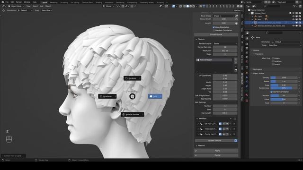Open the Render menu
The image size is (303, 170).
click(19, 2)
